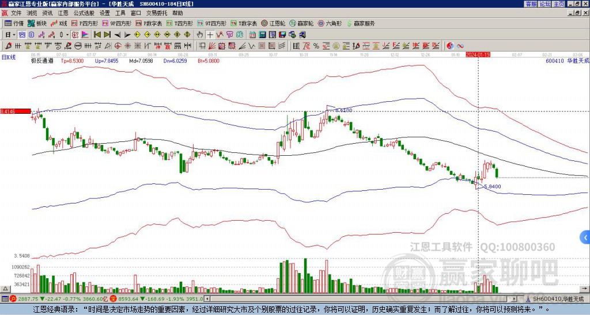Select the red fan lines tool
Viewport: 590px width, 315px height.
click(212, 46)
